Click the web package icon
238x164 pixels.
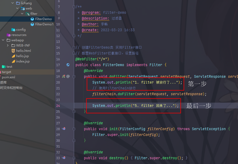23,8
